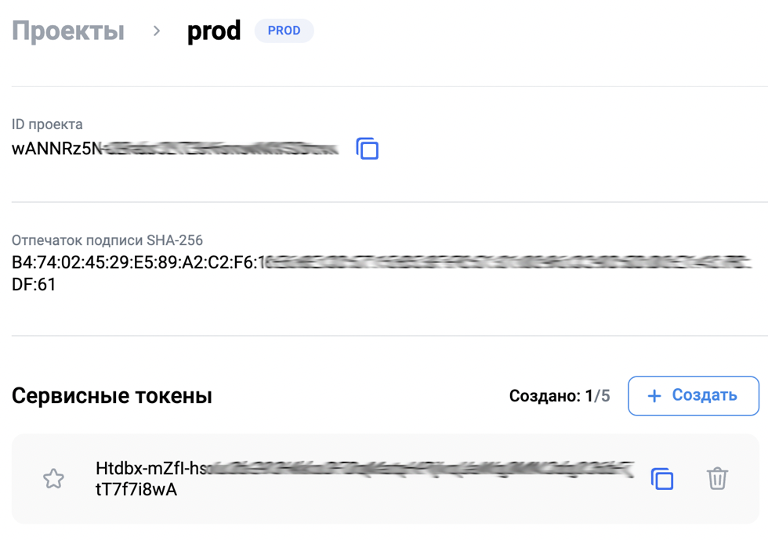Click the token text Htdbx-mZfI-hs
768x540 pixels.
coord(151,468)
